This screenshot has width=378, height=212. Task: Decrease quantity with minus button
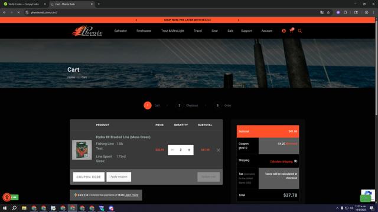point(172,150)
